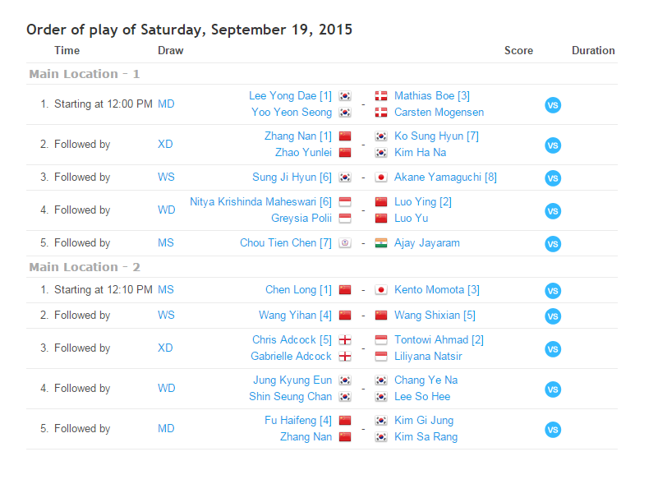Image resolution: width=658 pixels, height=484 pixels.
Task: Open VS icon for Fu Haifeng match
Action: (553, 429)
